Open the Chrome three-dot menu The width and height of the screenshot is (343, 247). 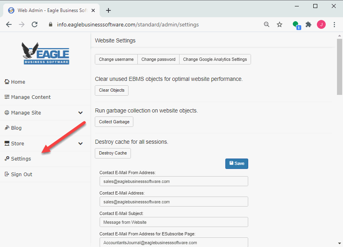(x=334, y=24)
